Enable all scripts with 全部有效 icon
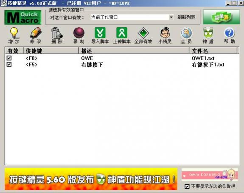 click(143, 33)
